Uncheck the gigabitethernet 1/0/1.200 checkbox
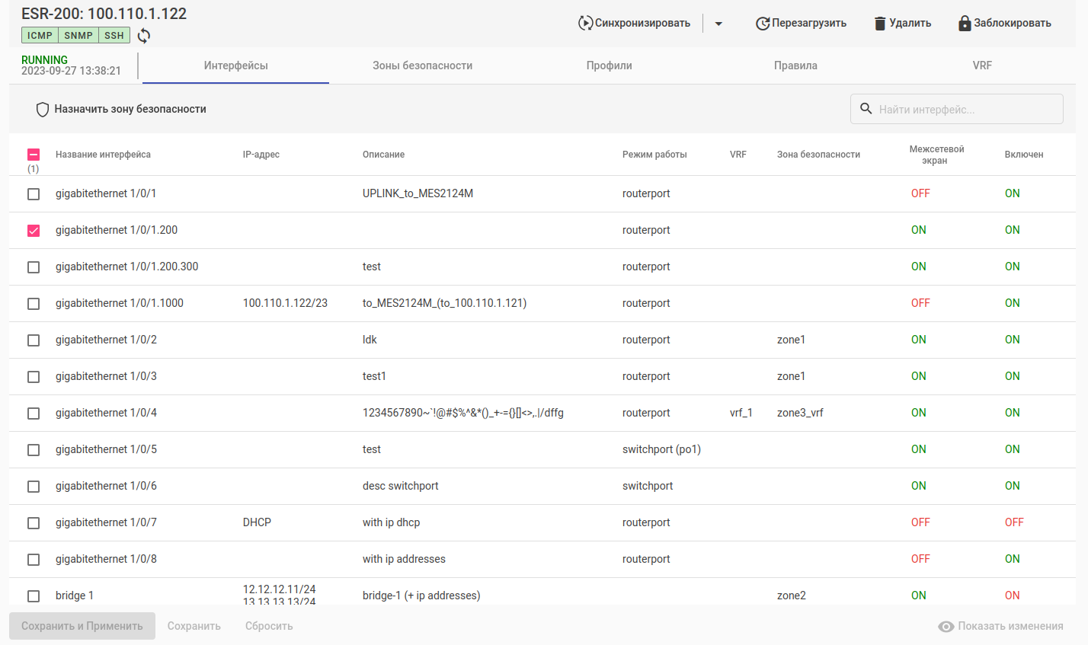This screenshot has height=645, width=1088. (x=34, y=231)
